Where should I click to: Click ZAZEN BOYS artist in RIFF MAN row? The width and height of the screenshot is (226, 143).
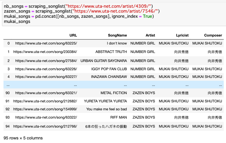(x=144, y=118)
